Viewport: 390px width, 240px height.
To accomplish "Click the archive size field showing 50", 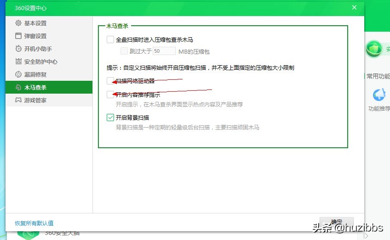I will pyautogui.click(x=164, y=51).
